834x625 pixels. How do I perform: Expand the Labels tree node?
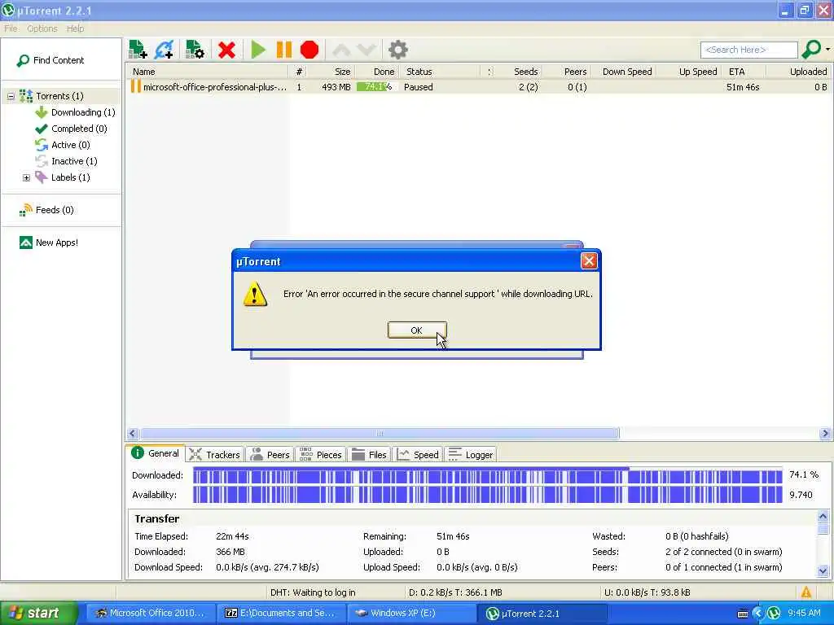pos(26,177)
